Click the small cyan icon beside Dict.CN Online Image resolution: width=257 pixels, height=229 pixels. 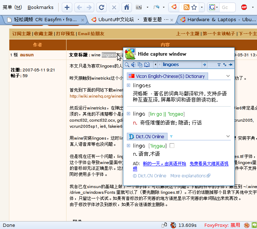click(171, 136)
